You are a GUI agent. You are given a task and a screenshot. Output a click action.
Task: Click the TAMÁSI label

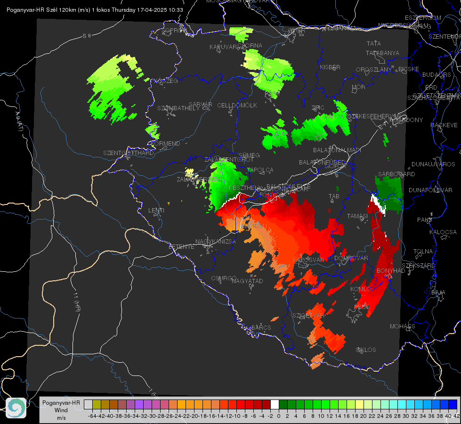tap(357, 216)
